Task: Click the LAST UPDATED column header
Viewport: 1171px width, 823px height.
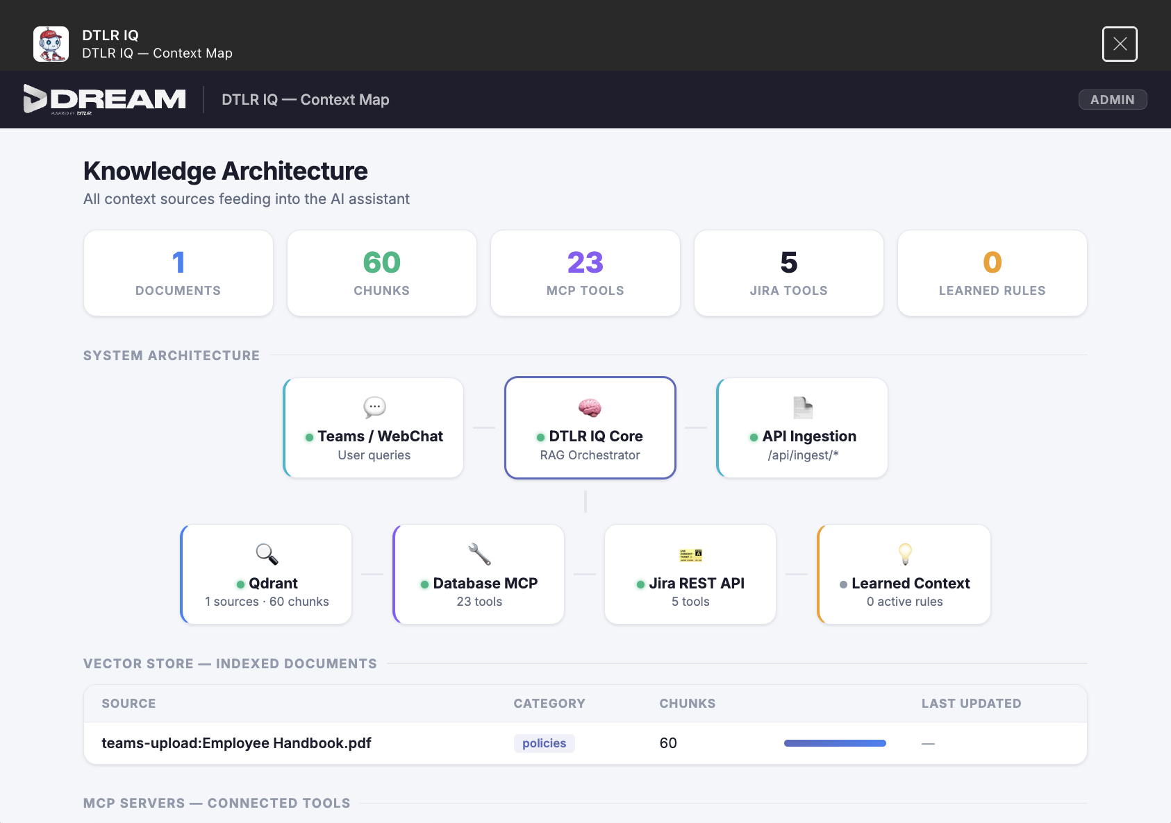Action: click(x=971, y=704)
